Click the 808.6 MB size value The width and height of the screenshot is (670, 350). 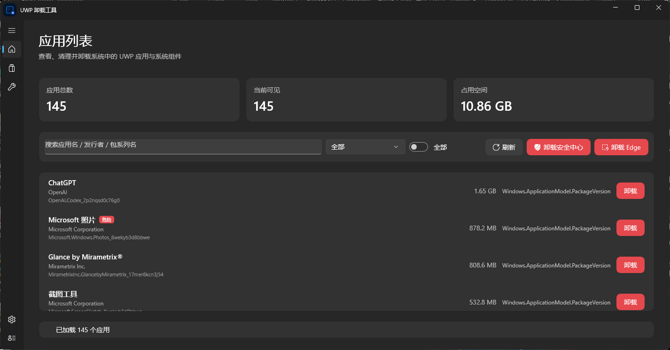pyautogui.click(x=483, y=265)
